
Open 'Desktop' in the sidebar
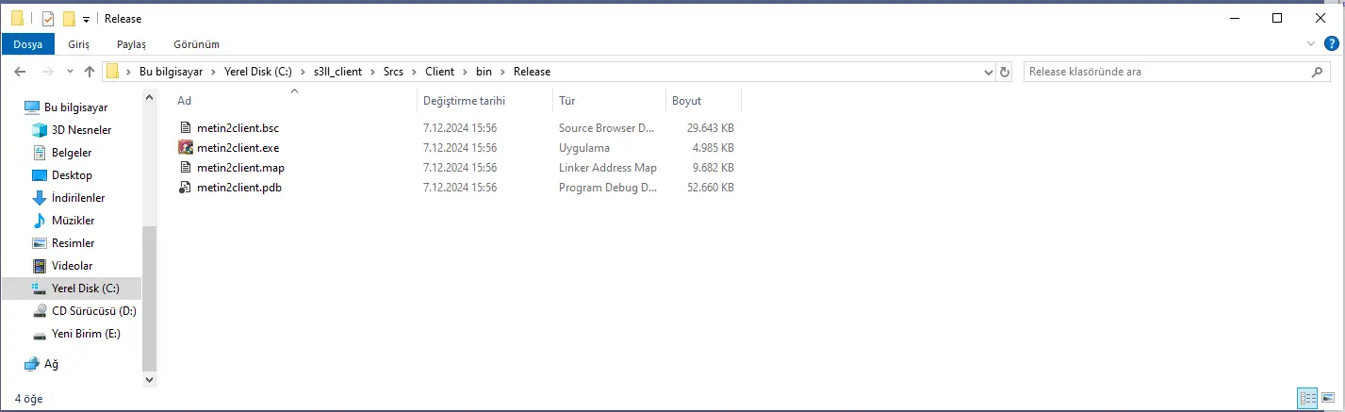[x=72, y=175]
